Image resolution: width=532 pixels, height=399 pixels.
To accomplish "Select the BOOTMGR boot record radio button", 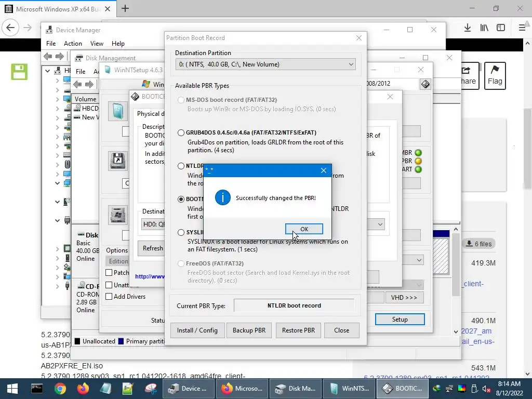I will point(181,199).
